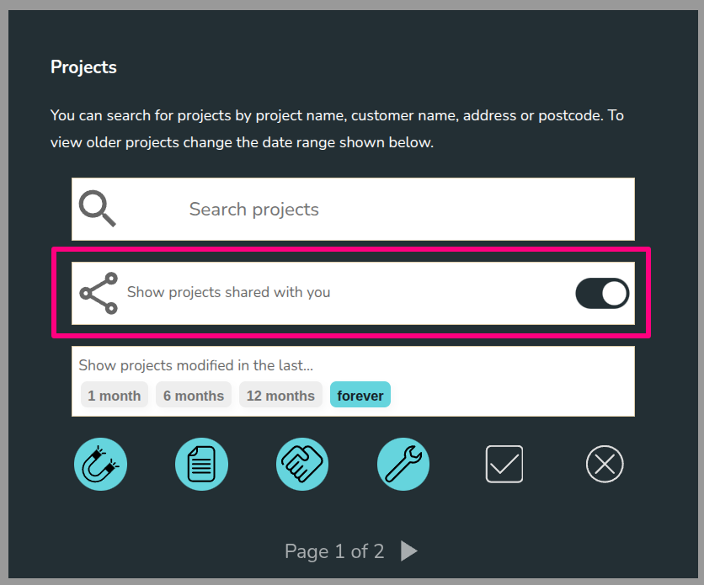Go to next page using arrow
The image size is (704, 585).
(409, 551)
